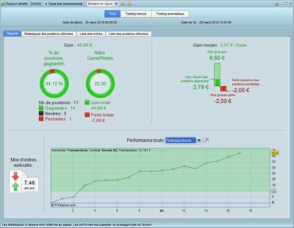Click the 42,6 yellow price label on chart
The image size is (294, 228).
275,153
